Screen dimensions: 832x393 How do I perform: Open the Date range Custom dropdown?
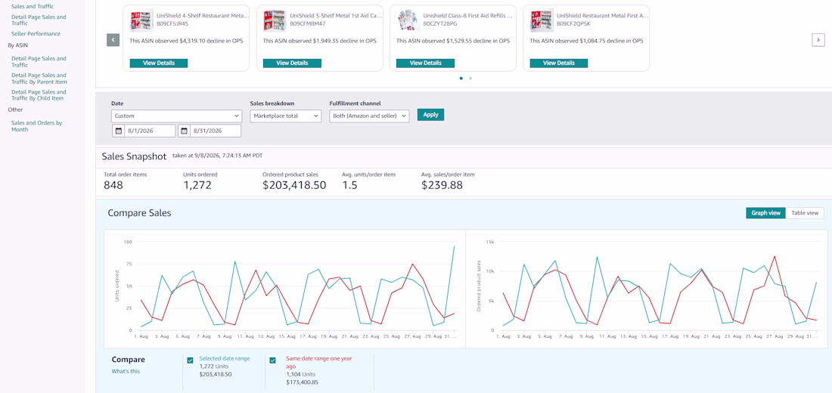pos(177,116)
